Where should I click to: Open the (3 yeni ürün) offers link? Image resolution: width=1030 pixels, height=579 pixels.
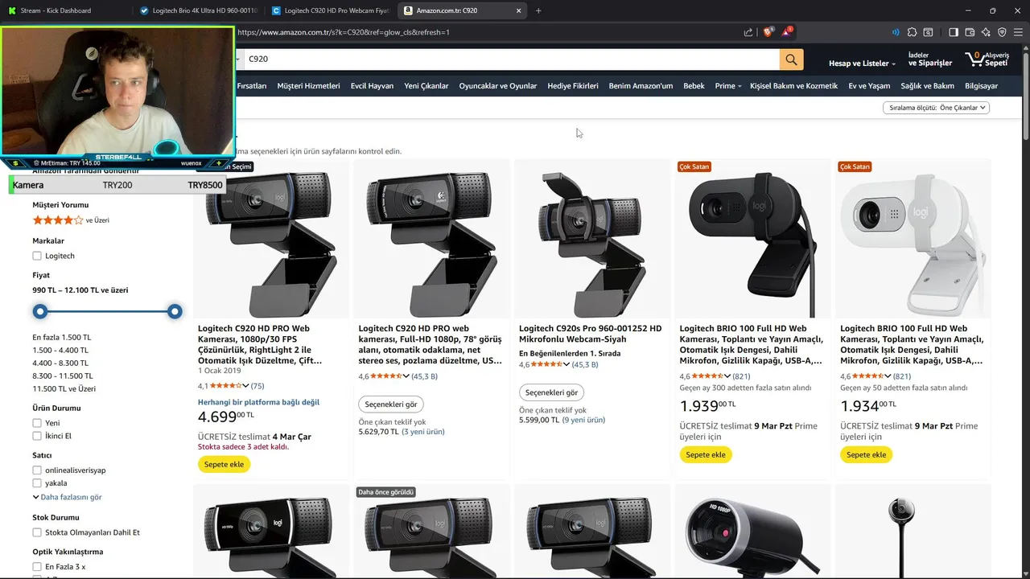pyautogui.click(x=423, y=432)
